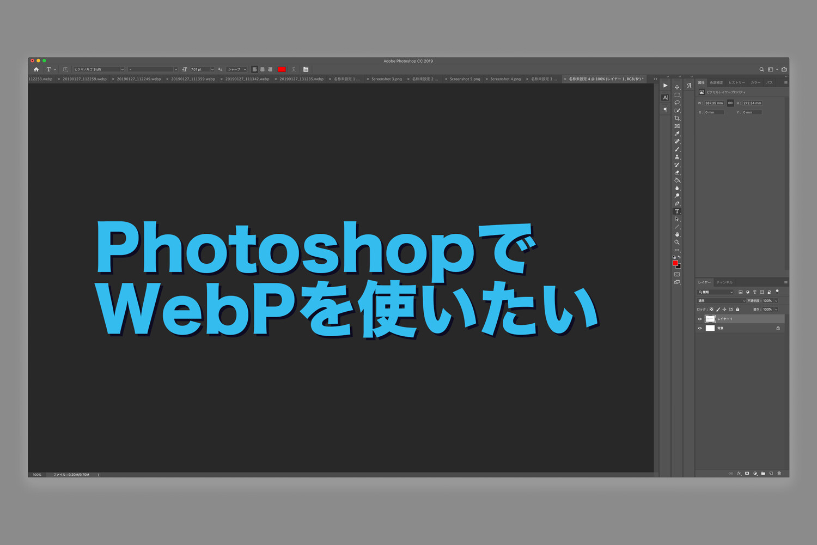
Task: Open the fill percentage dropdown arrow
Action: tap(776, 310)
